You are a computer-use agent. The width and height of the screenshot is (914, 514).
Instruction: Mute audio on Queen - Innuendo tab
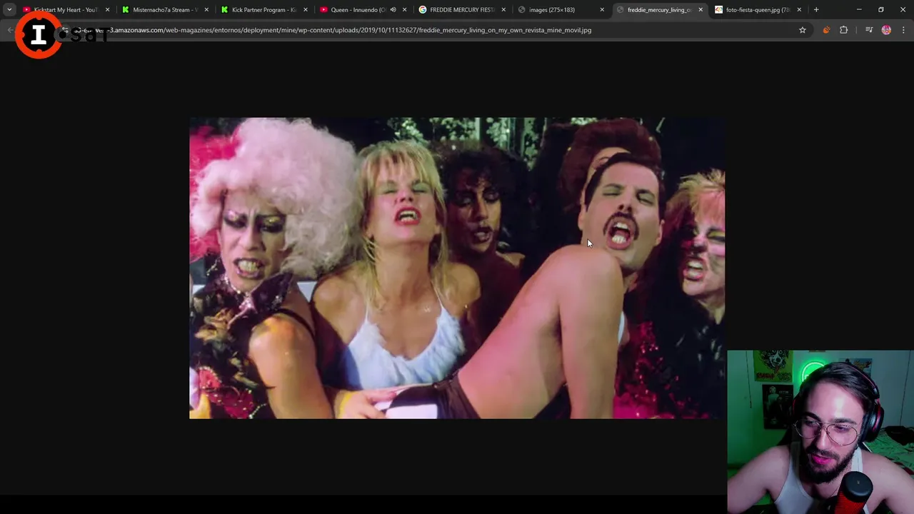point(393,10)
